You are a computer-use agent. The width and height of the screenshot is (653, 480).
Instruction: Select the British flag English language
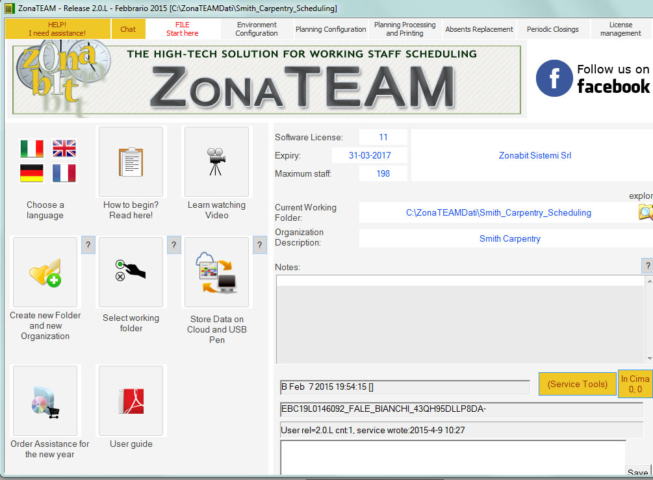(64, 149)
